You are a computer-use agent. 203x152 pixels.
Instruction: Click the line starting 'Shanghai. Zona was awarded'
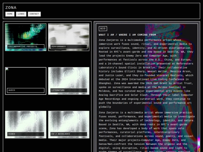[x=146, y=83]
